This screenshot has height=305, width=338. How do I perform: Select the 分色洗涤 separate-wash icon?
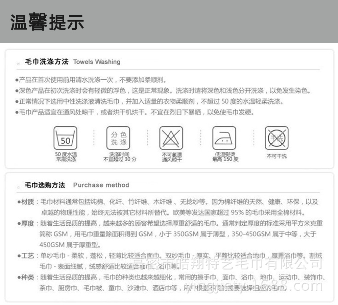[x=118, y=138]
